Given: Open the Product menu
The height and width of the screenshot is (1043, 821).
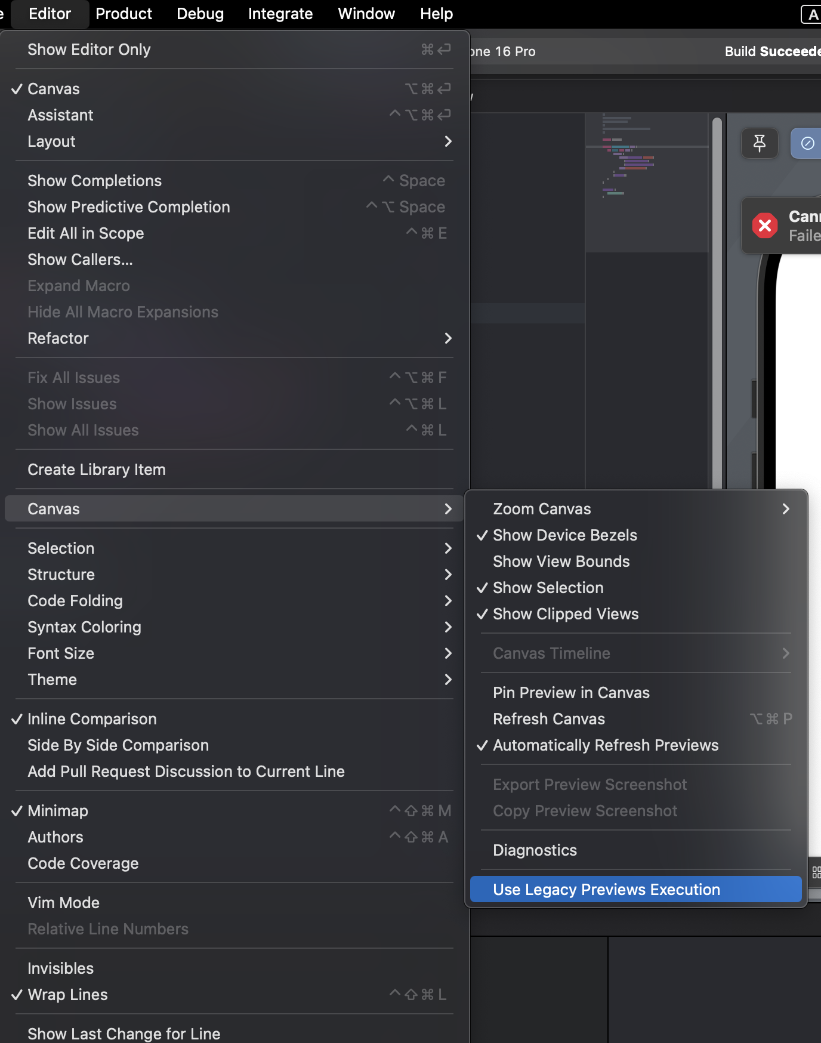Looking at the screenshot, I should [x=124, y=14].
